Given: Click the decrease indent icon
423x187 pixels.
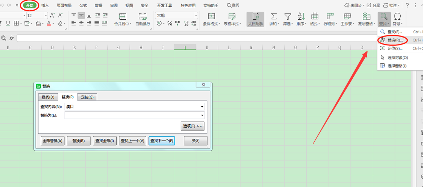Looking at the screenshot, I should click(x=97, y=15).
